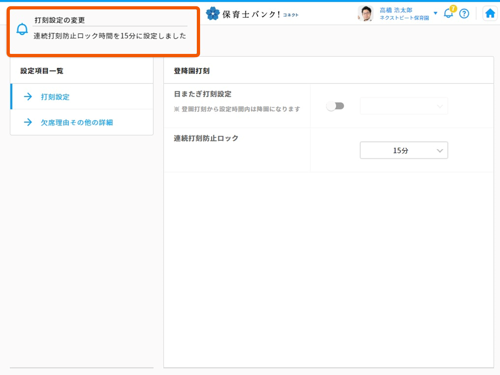500x375 pixels.
Task: Open notifications from the header bell icon
Action: click(x=448, y=14)
